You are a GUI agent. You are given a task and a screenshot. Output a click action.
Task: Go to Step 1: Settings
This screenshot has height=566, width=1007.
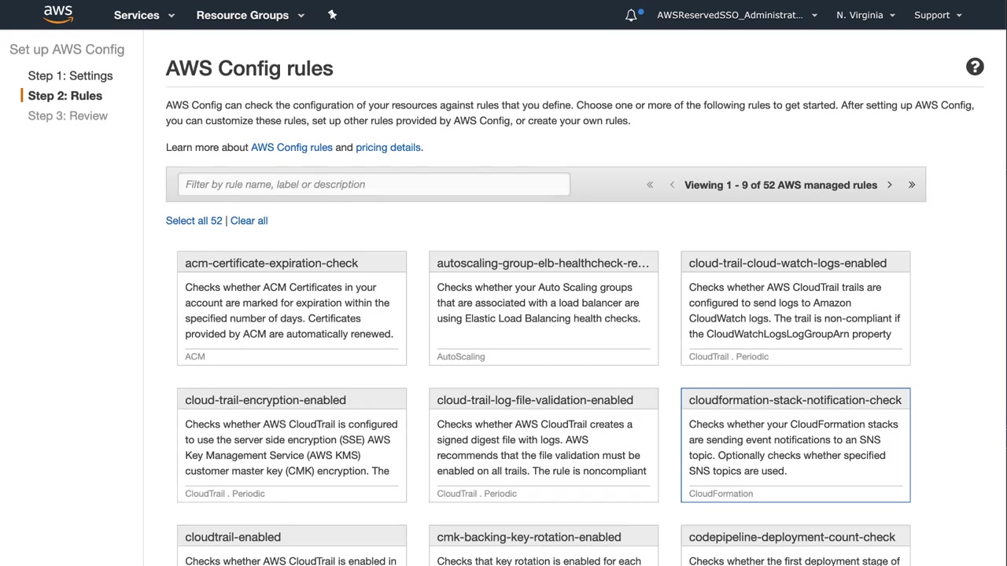coord(70,75)
